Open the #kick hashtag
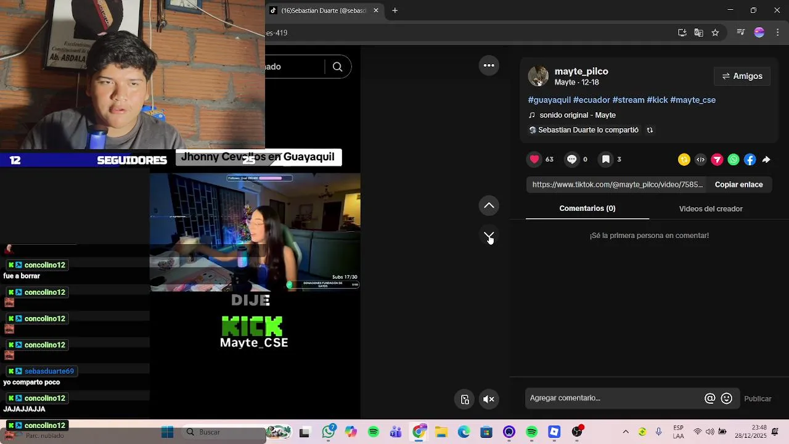789x444 pixels. click(657, 100)
